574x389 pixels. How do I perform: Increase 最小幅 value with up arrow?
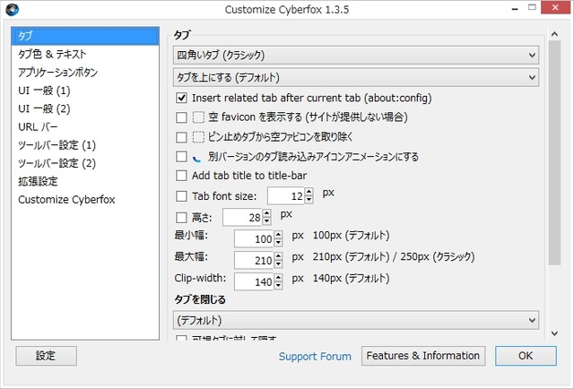[279, 235]
